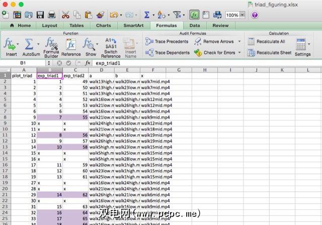Screen dimensions: 322x225
Task: Click the Undo arrow icon
Action: tap(114, 15)
